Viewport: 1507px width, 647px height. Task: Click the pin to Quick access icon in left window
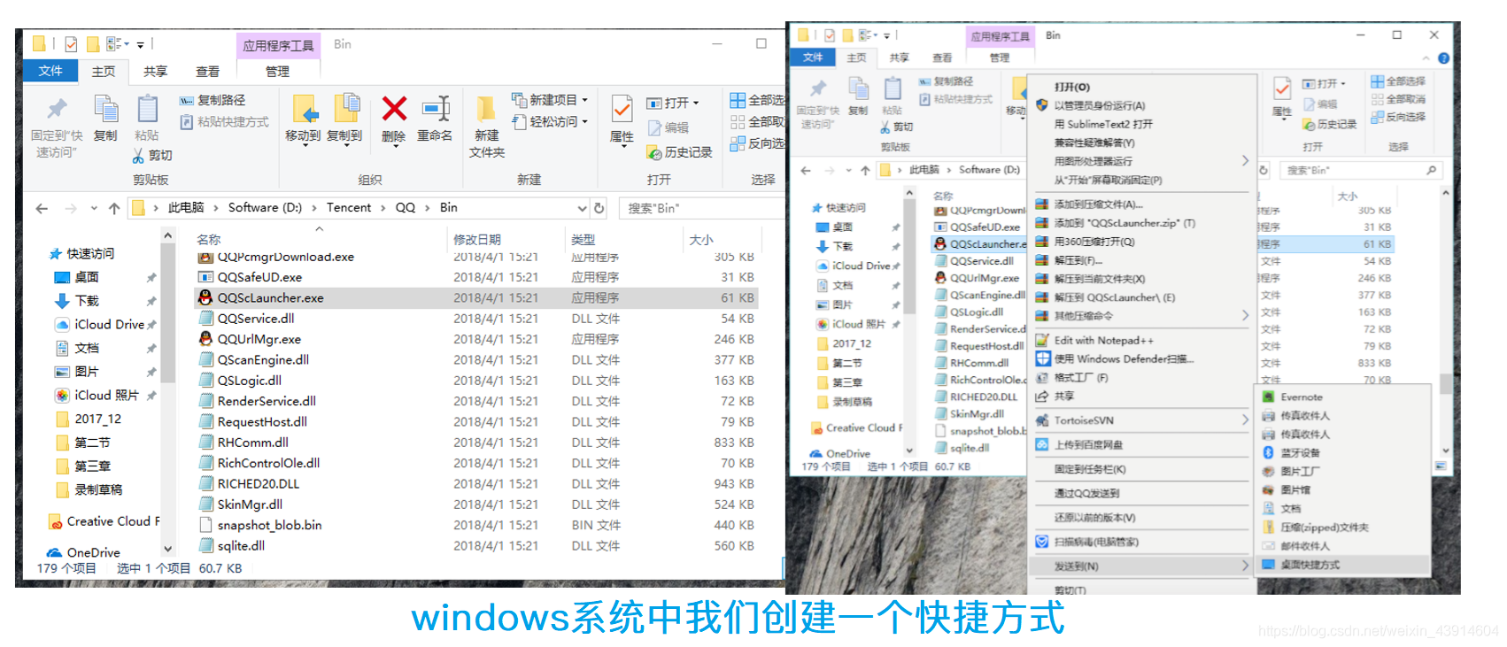click(x=57, y=109)
